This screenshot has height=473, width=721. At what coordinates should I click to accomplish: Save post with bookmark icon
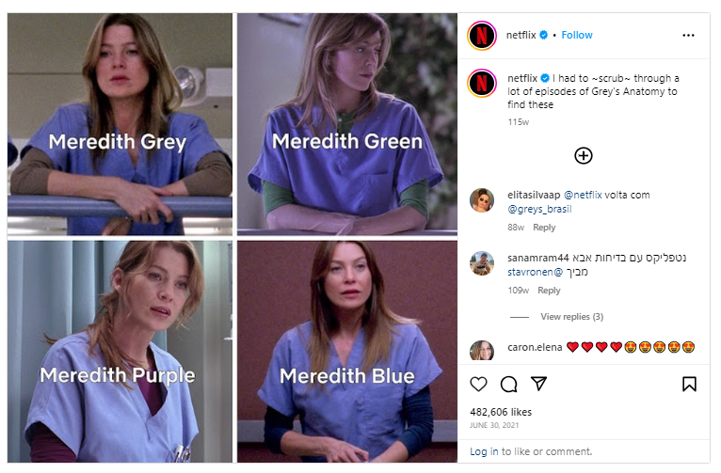[689, 384]
